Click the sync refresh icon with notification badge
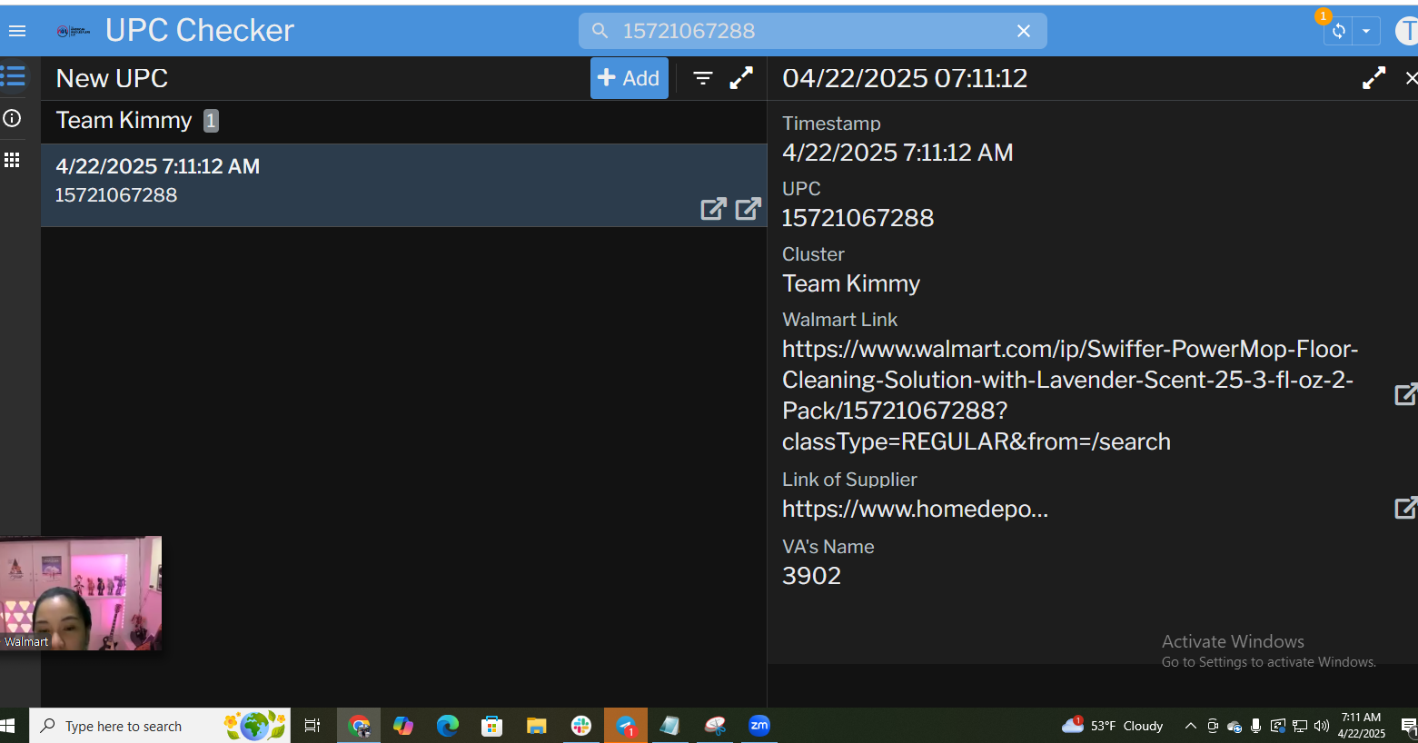The width and height of the screenshot is (1418, 743). [x=1338, y=31]
